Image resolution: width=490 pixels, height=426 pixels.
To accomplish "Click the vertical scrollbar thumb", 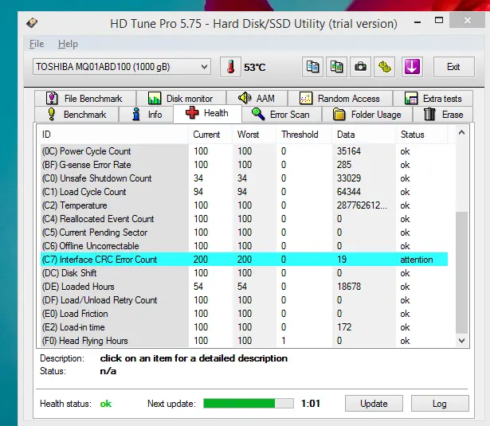I will pos(461,272).
